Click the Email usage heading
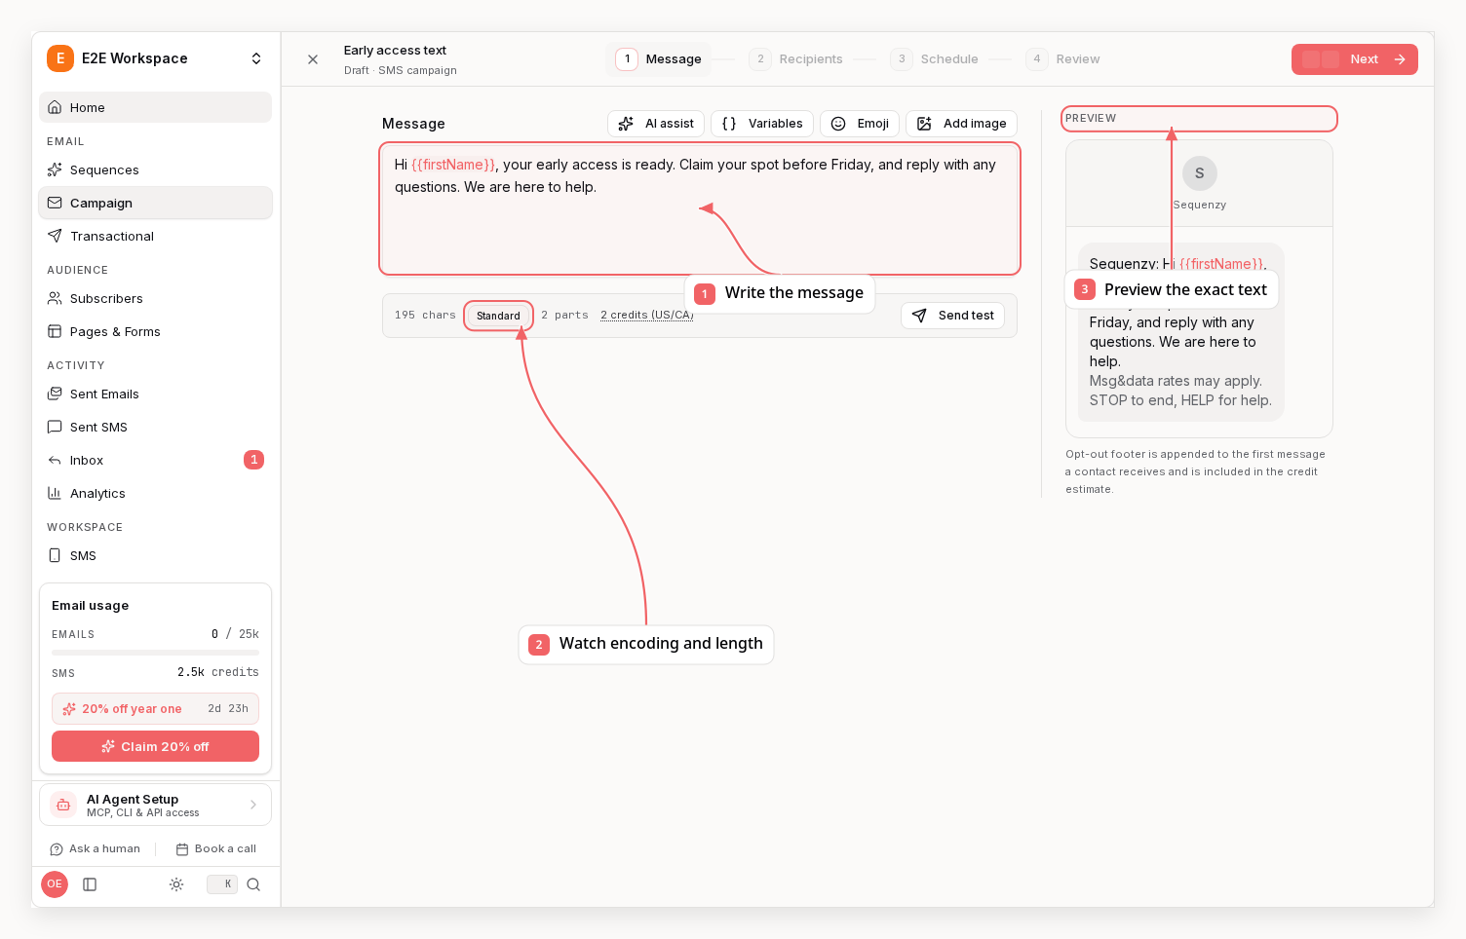Viewport: 1466px width, 939px height. tap(90, 605)
